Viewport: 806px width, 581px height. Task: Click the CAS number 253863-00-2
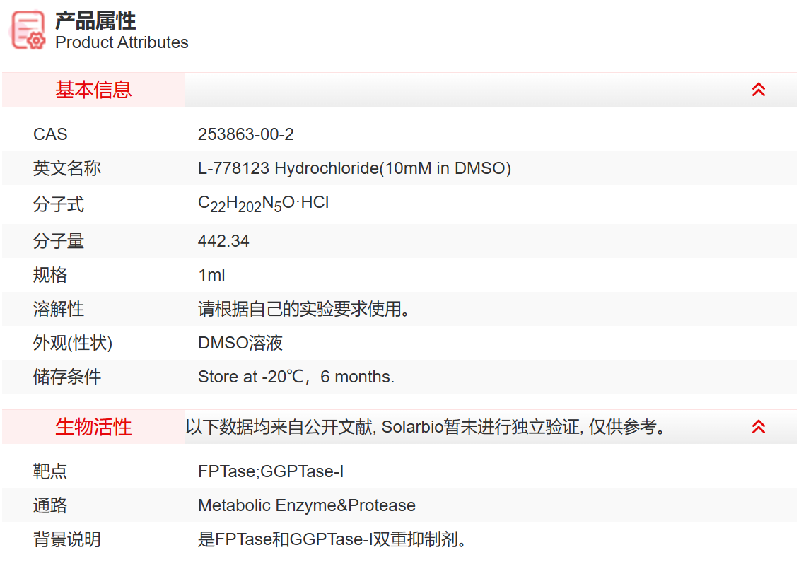(x=245, y=134)
